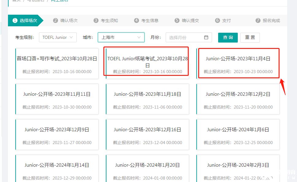Click deadline text 2023-12-25 00:00:00
The image size is (297, 182).
pyautogui.click(x=253, y=143)
